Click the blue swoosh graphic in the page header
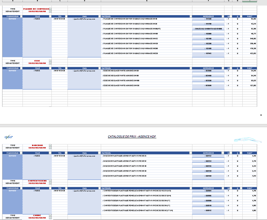The height and width of the screenshot is (220, 267). 248,140
